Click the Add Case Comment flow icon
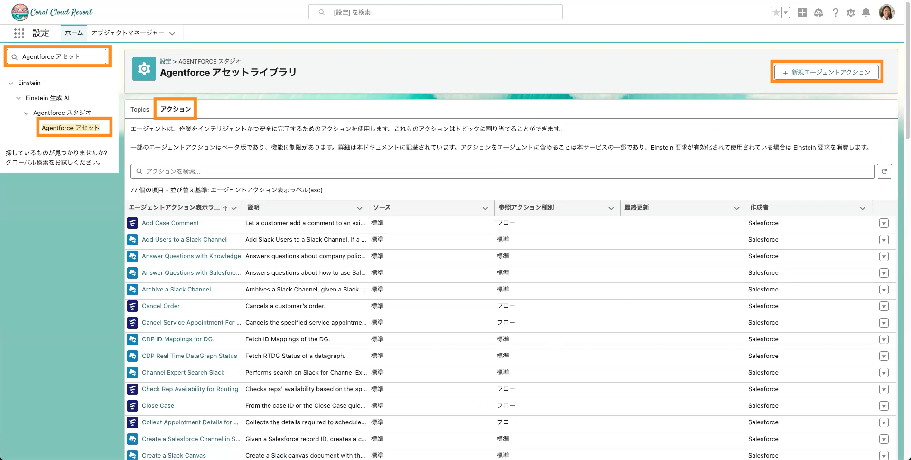Screen dimensions: 911x460 pyautogui.click(x=132, y=223)
